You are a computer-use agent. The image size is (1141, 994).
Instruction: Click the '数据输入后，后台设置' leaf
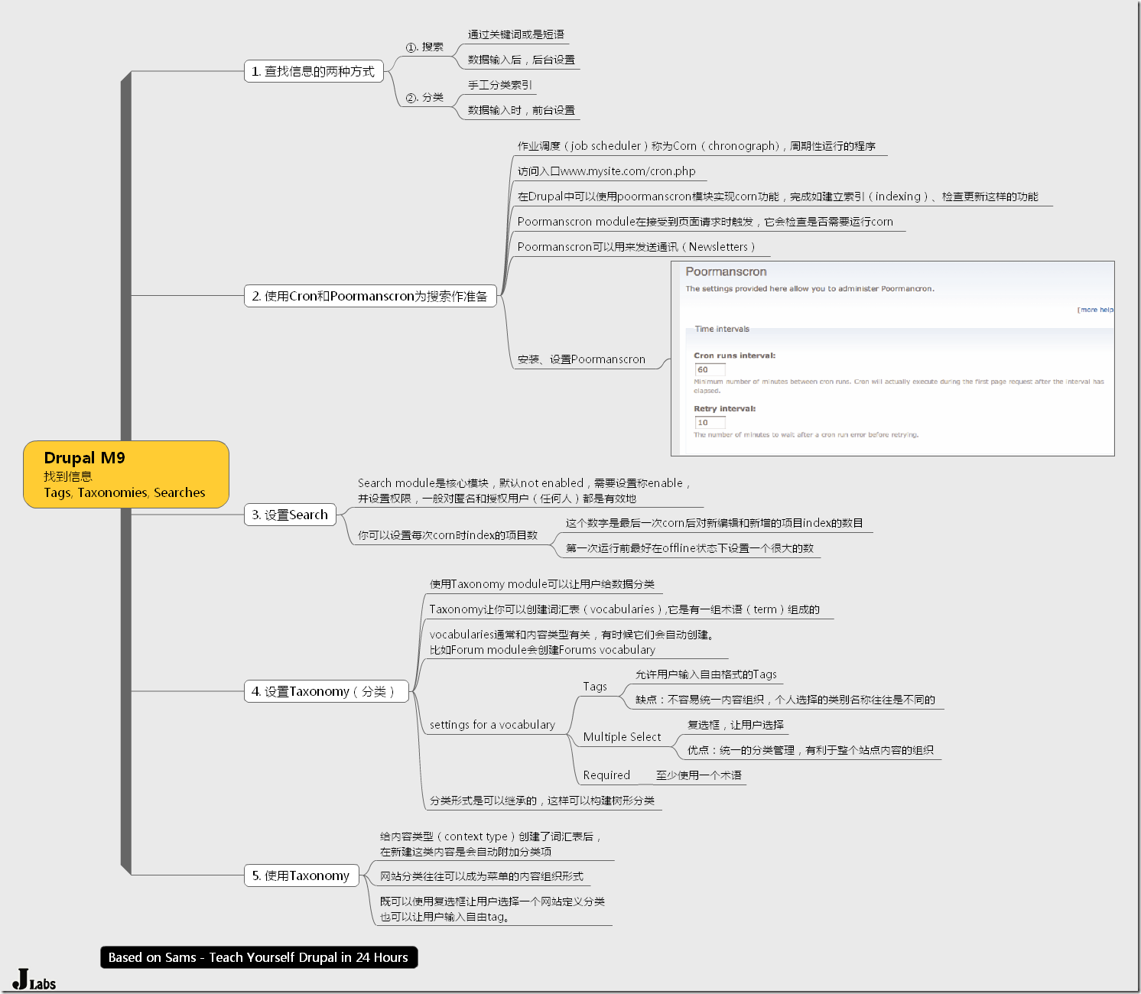coord(522,60)
